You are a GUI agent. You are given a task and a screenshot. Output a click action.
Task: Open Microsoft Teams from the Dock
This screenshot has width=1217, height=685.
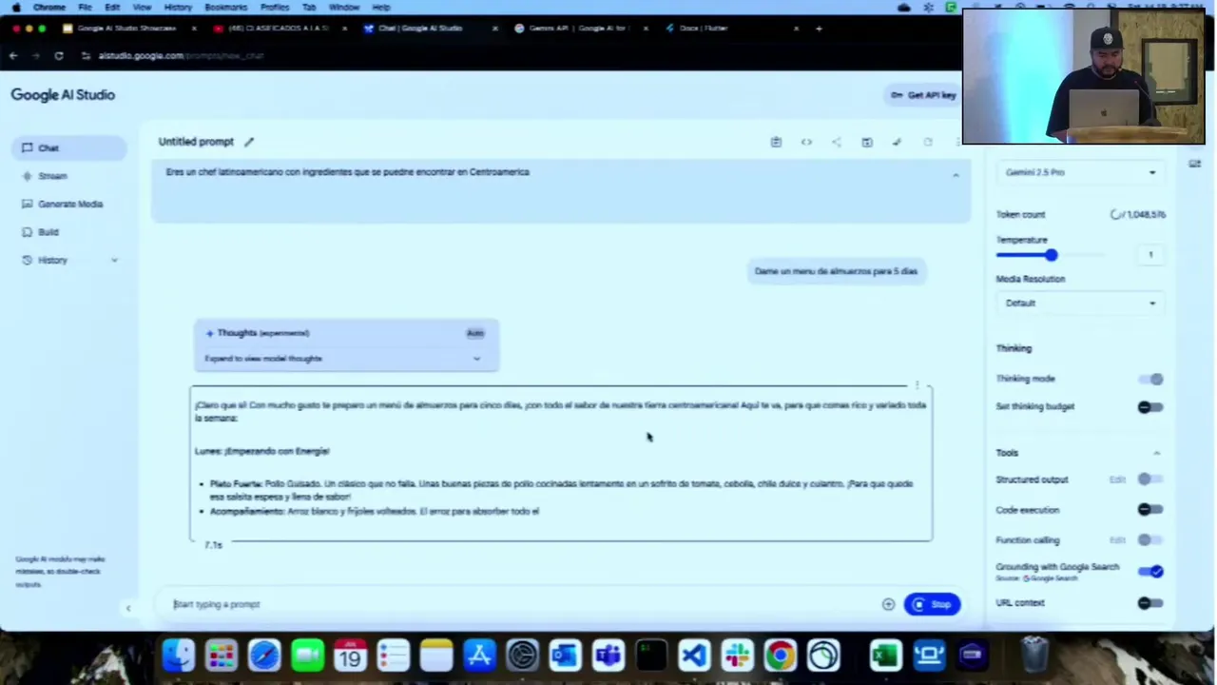608,656
